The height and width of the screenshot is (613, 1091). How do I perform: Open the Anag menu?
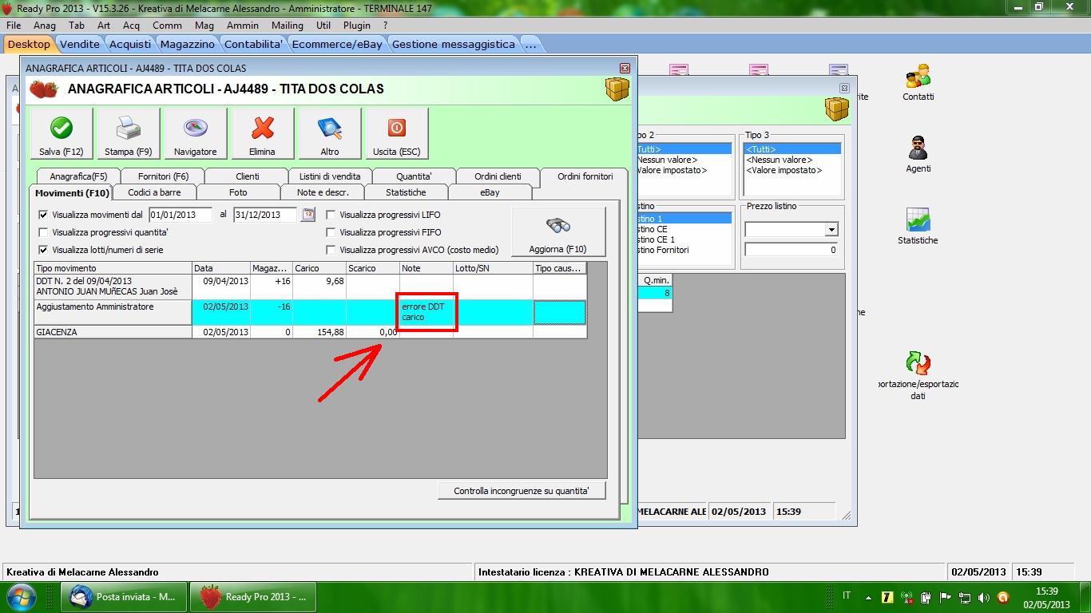pos(45,26)
